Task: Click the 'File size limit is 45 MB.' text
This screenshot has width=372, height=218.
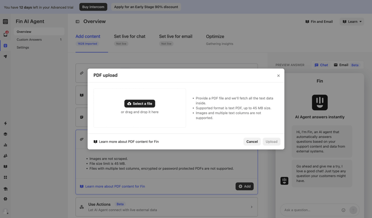Action: [107, 164]
